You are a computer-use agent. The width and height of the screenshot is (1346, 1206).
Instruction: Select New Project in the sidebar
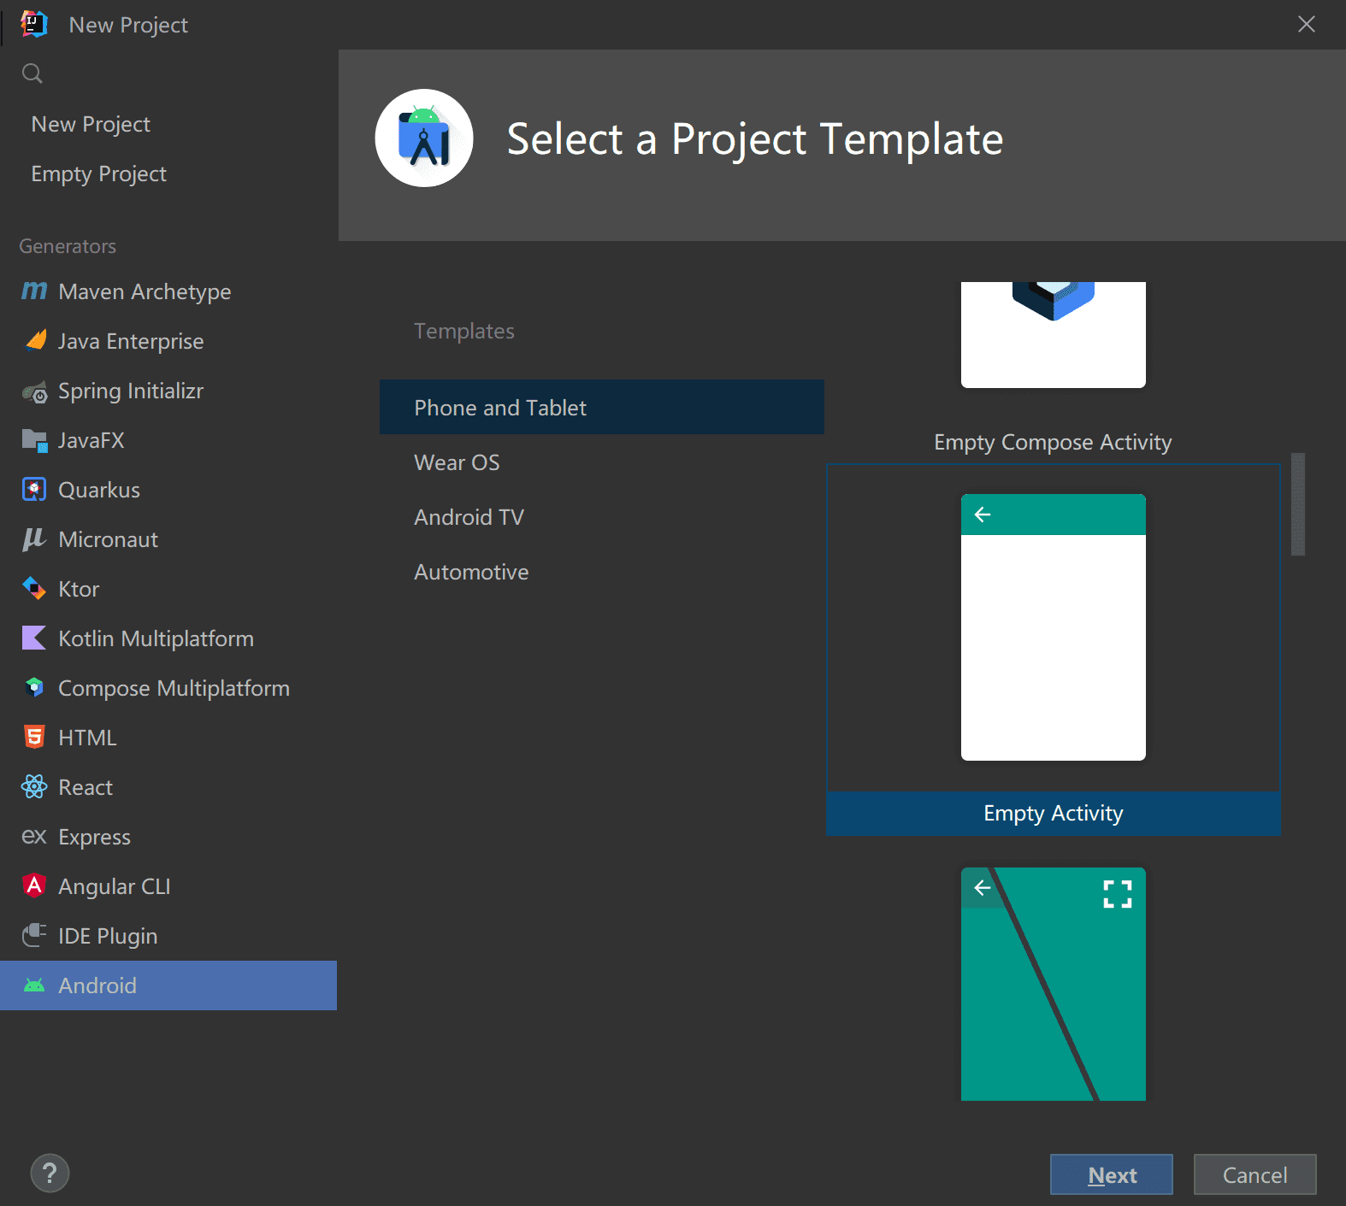tap(168, 124)
